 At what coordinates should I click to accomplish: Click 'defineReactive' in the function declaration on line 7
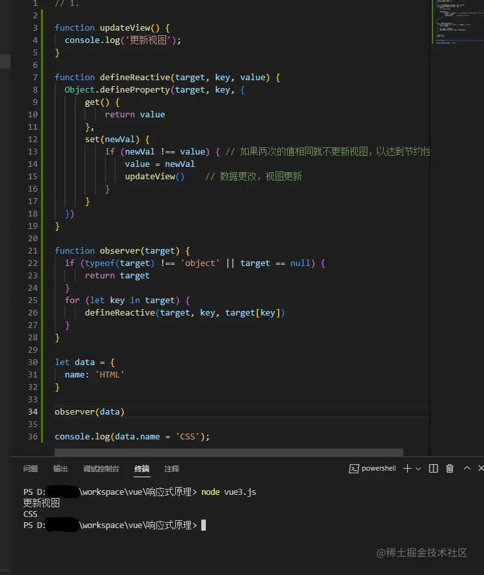[135, 78]
